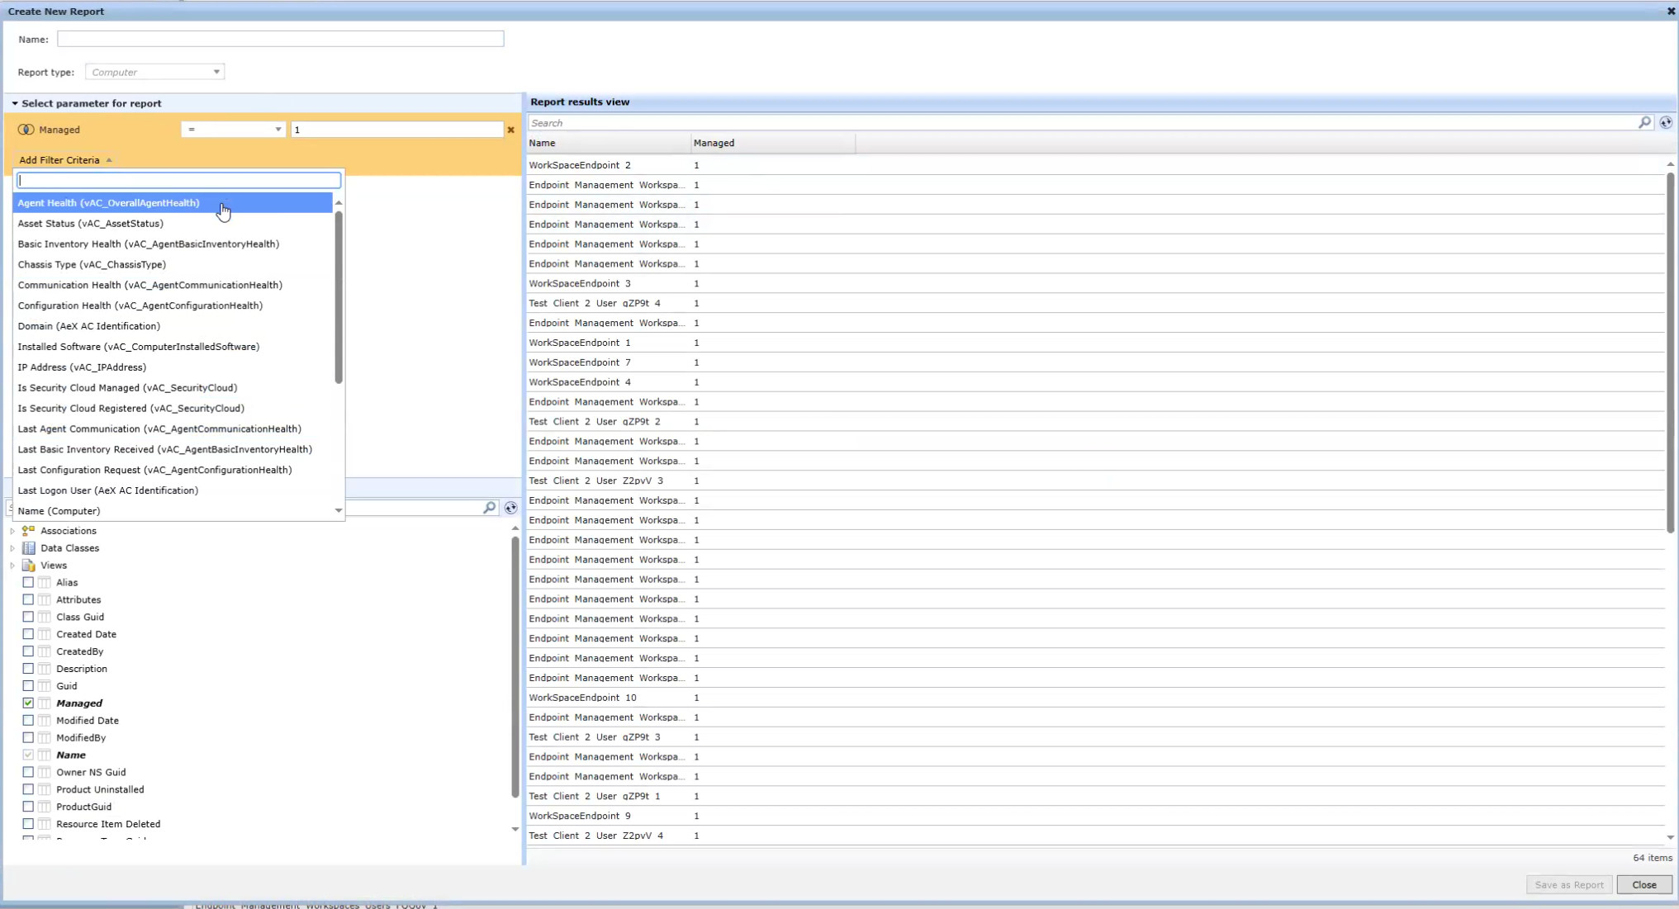Click the Views folder icon
This screenshot has height=909, width=1679.
click(29, 566)
